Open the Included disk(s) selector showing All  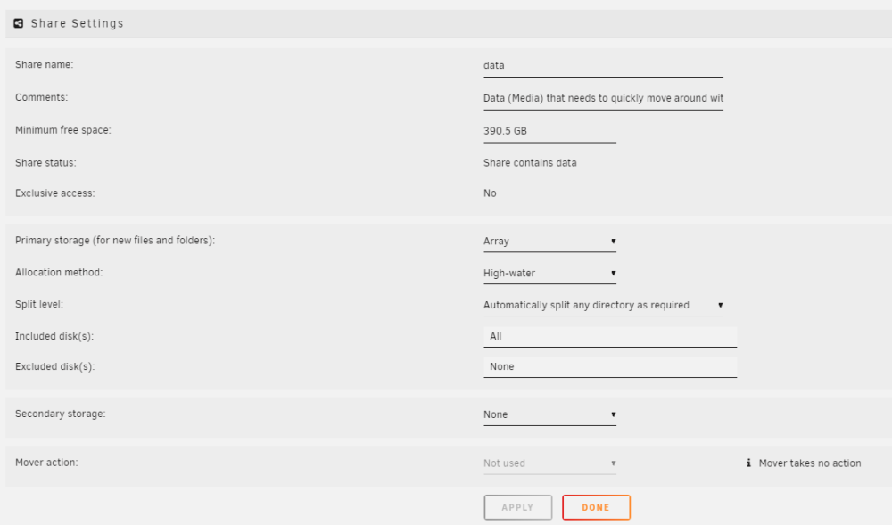[x=610, y=337]
